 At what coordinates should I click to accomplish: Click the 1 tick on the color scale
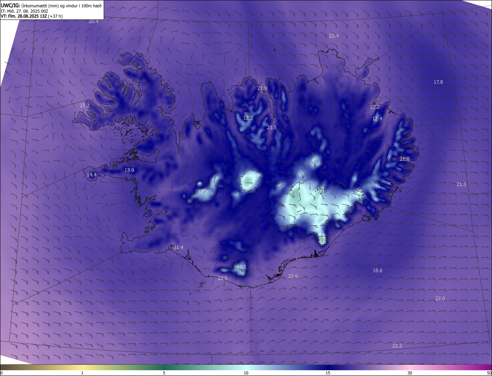82,373
